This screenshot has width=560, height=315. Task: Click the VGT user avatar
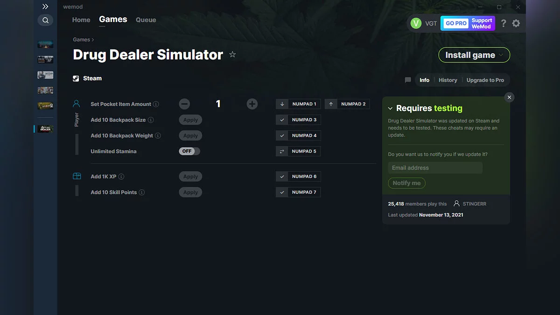tap(416, 23)
